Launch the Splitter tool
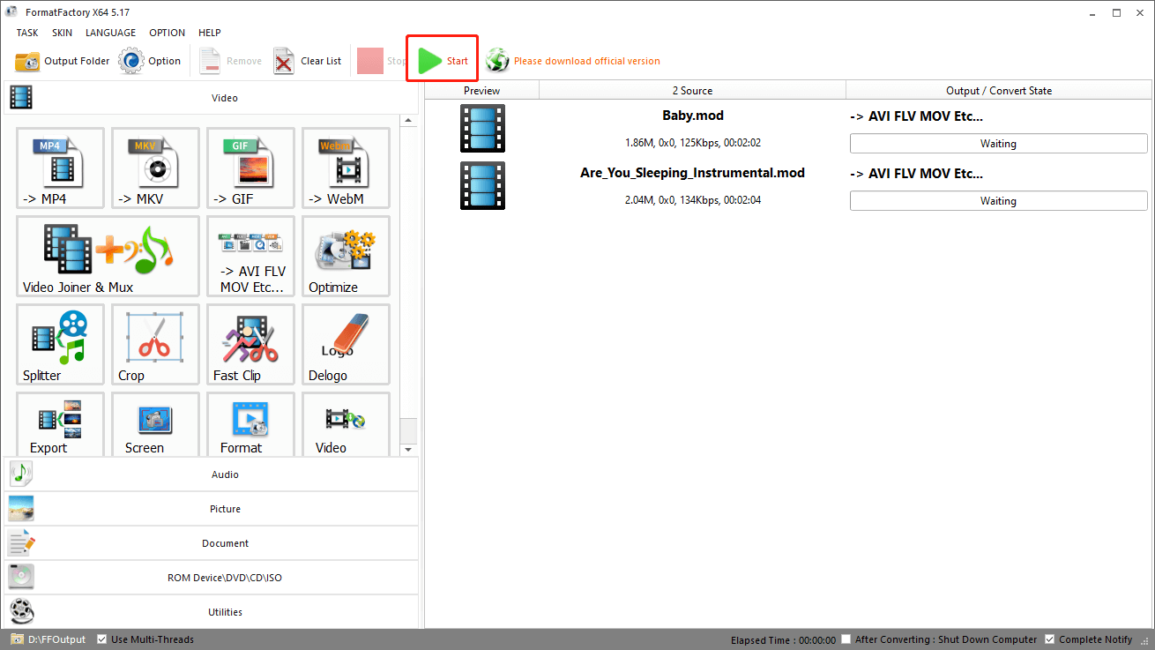 [x=60, y=344]
